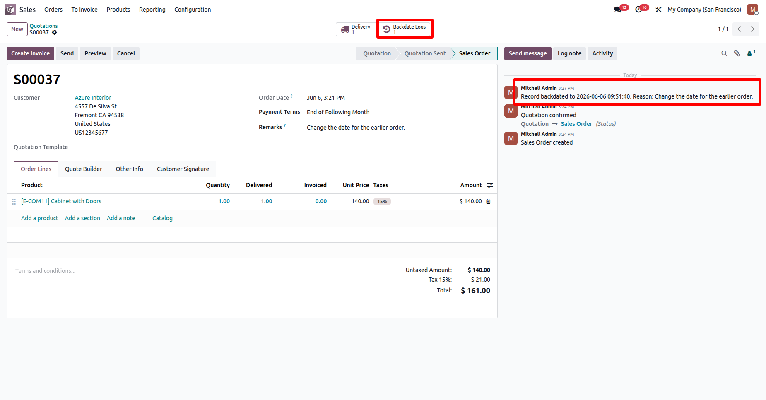Open the [E-COM11] Cabinet with Doors product
Viewport: 766px width, 400px height.
click(61, 201)
